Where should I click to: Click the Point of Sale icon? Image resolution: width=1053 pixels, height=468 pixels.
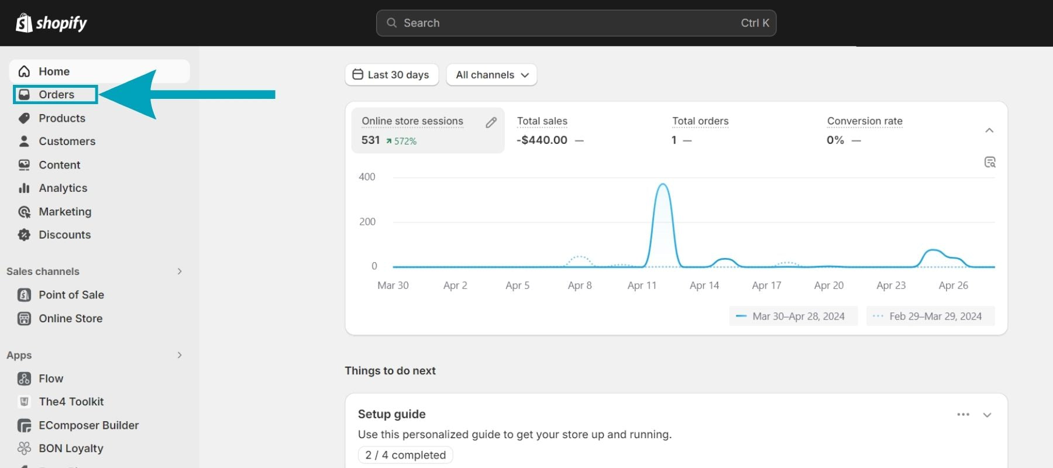point(24,295)
